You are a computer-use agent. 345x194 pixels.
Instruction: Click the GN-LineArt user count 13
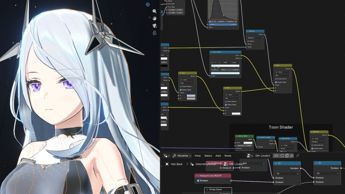click(276, 156)
